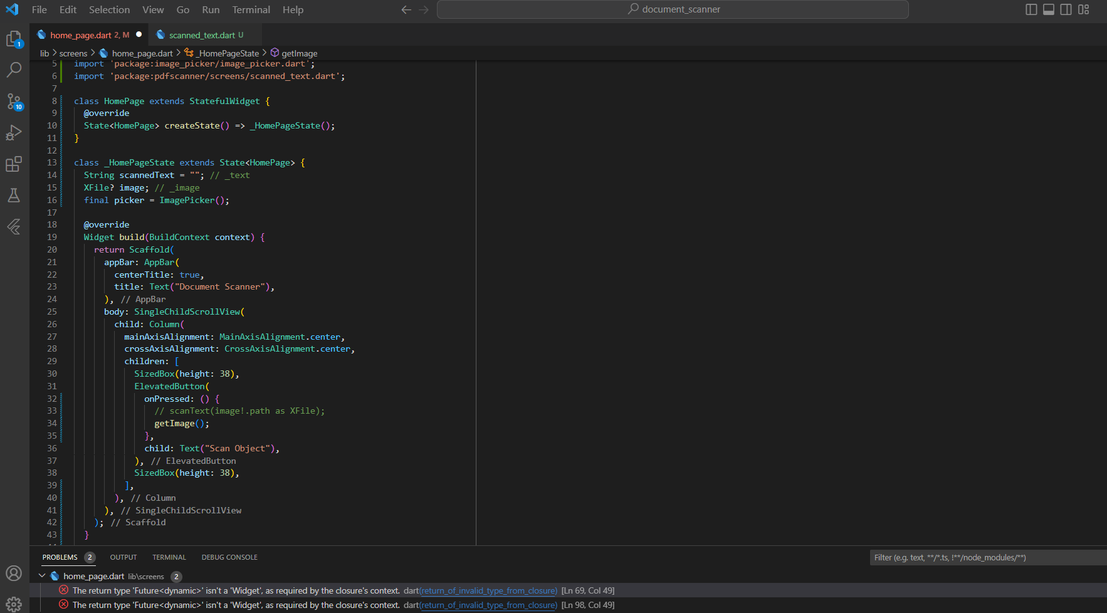This screenshot has height=613, width=1107.
Task: Click first error icon in Problems list
Action: click(64, 590)
